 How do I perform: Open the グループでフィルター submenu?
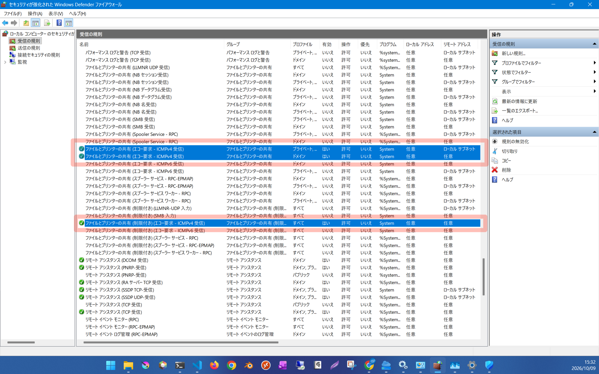544,81
